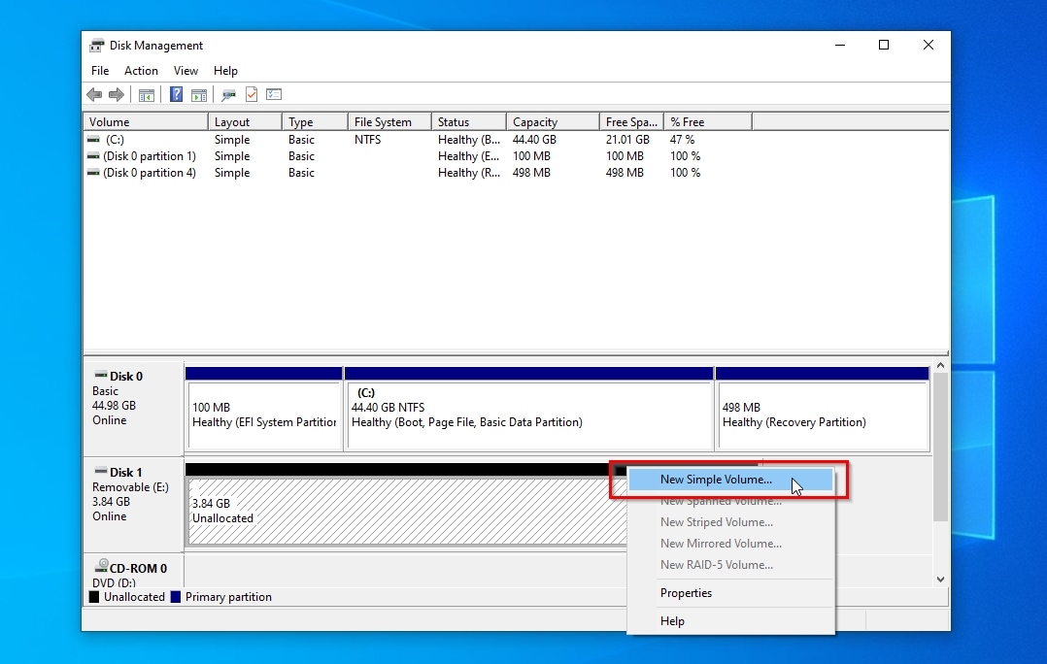Image resolution: width=1047 pixels, height=664 pixels.
Task: Choose Help in the context menu
Action: (730, 621)
